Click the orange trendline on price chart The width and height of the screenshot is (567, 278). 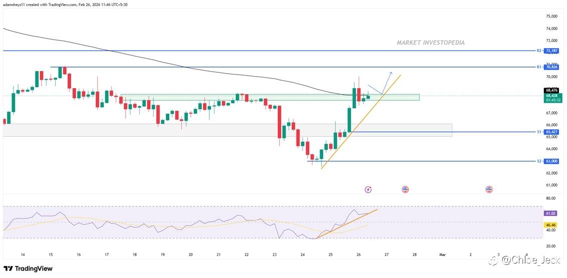(x=361, y=122)
